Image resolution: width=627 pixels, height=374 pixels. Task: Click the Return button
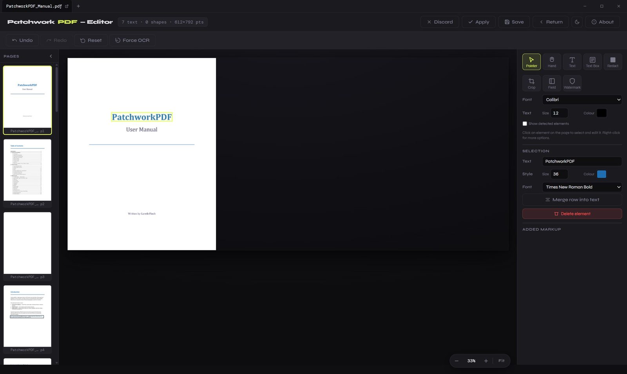[551, 22]
